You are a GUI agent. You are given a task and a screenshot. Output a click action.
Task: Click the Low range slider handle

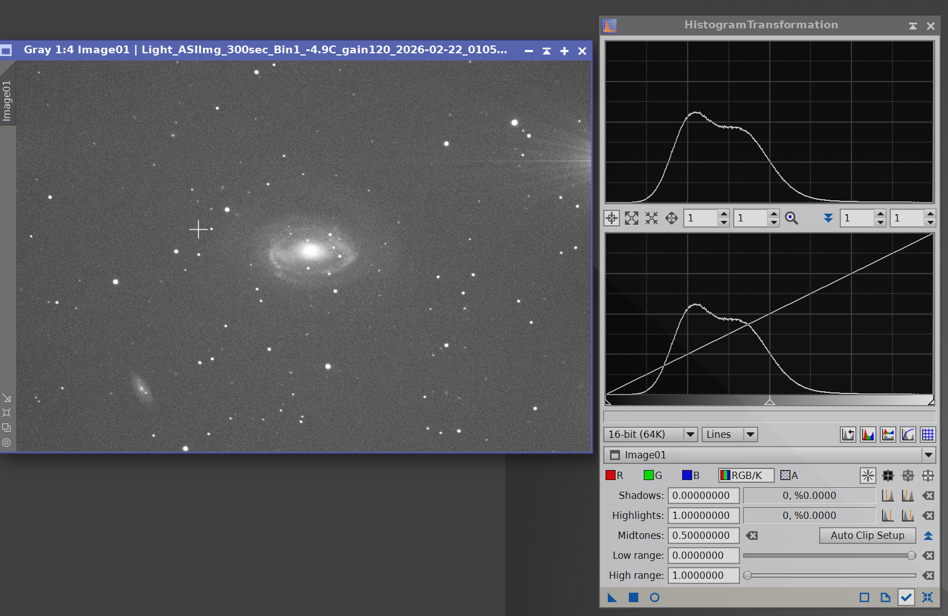[x=911, y=556]
